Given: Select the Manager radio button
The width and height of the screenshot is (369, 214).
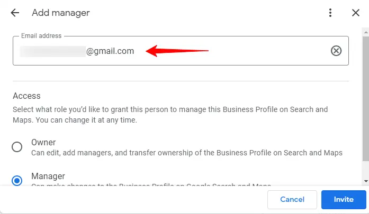Looking at the screenshot, I should (x=17, y=181).
